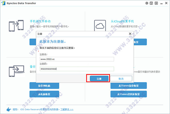Screen dimensions: 170x114
Task: Click the 注册 confirm button
Action: click(x=99, y=79)
